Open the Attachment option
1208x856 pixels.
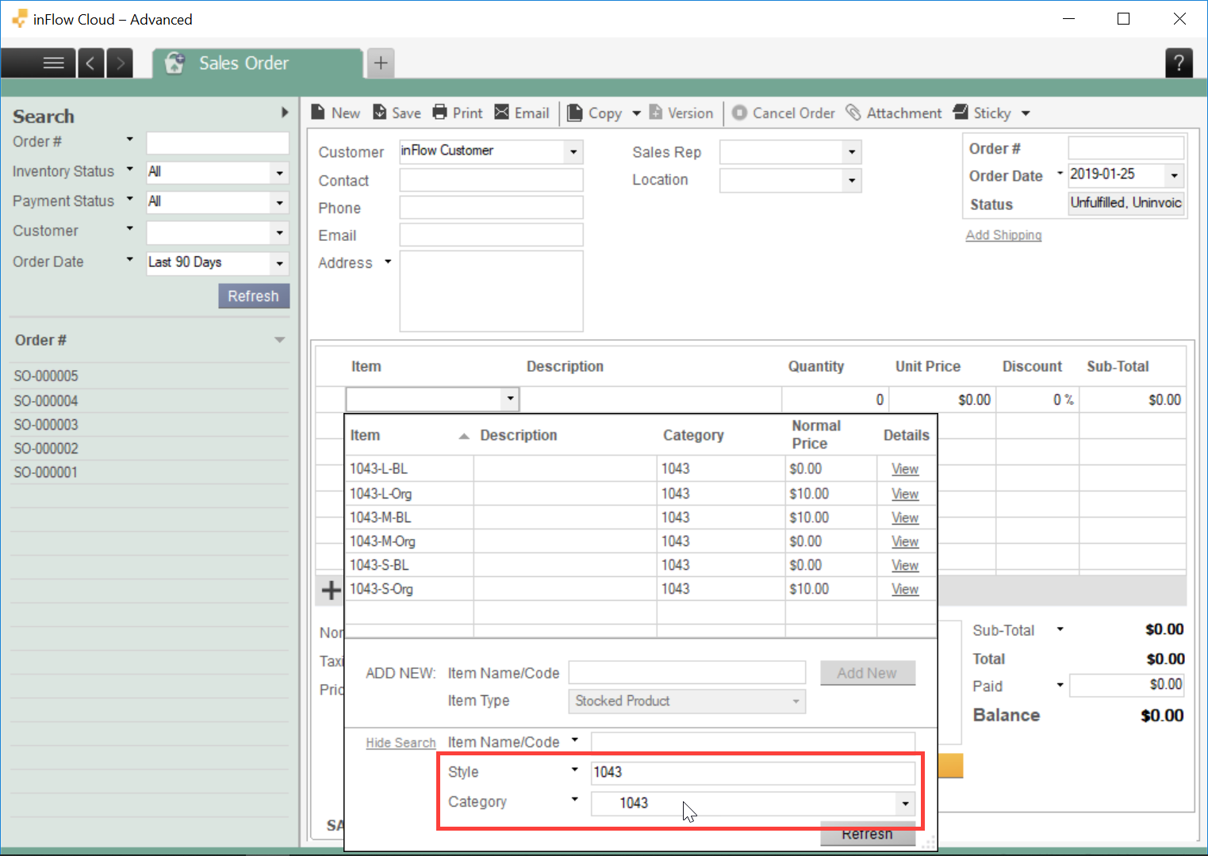click(894, 113)
